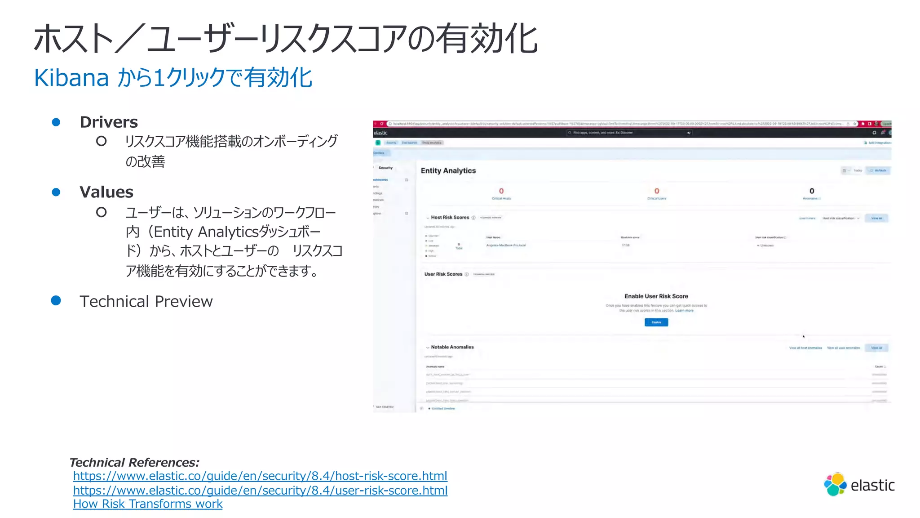Open the user-risk-score.html reference link

[260, 490]
